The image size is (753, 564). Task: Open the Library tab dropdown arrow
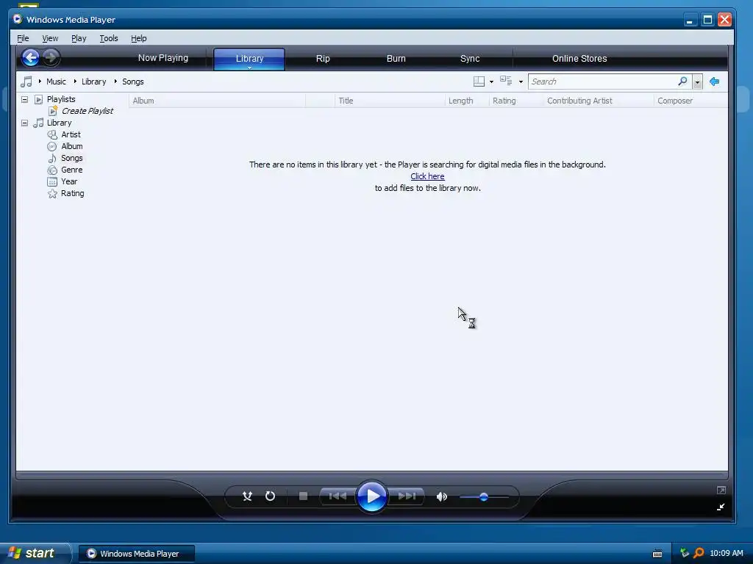(x=249, y=68)
